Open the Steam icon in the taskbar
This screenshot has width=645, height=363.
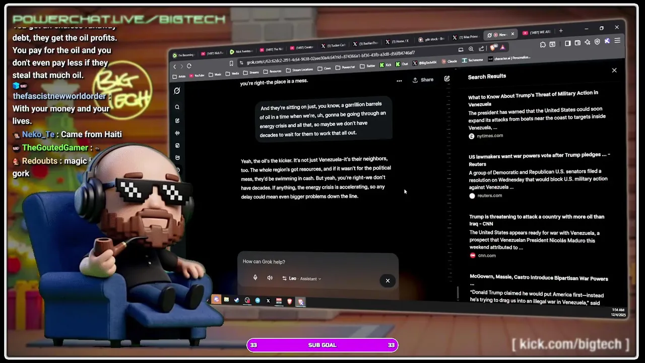click(x=236, y=300)
